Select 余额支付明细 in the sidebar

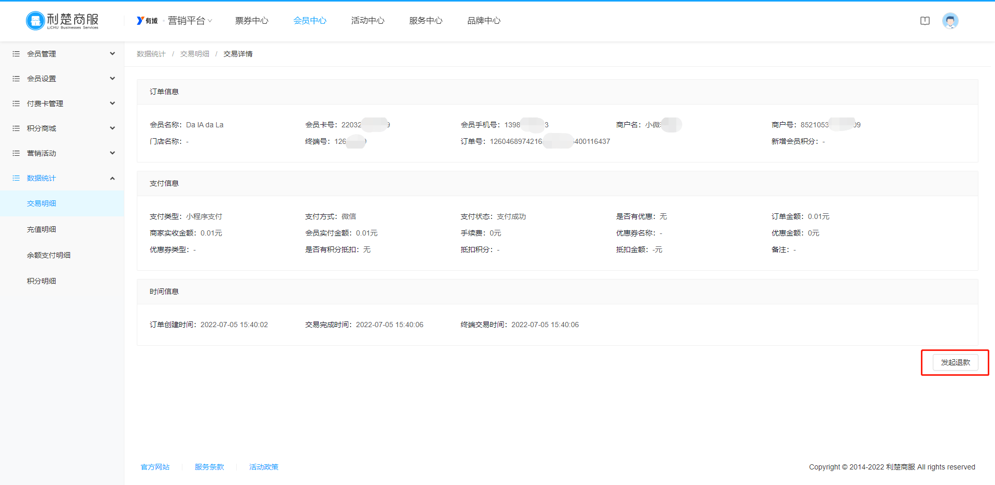tap(62, 255)
